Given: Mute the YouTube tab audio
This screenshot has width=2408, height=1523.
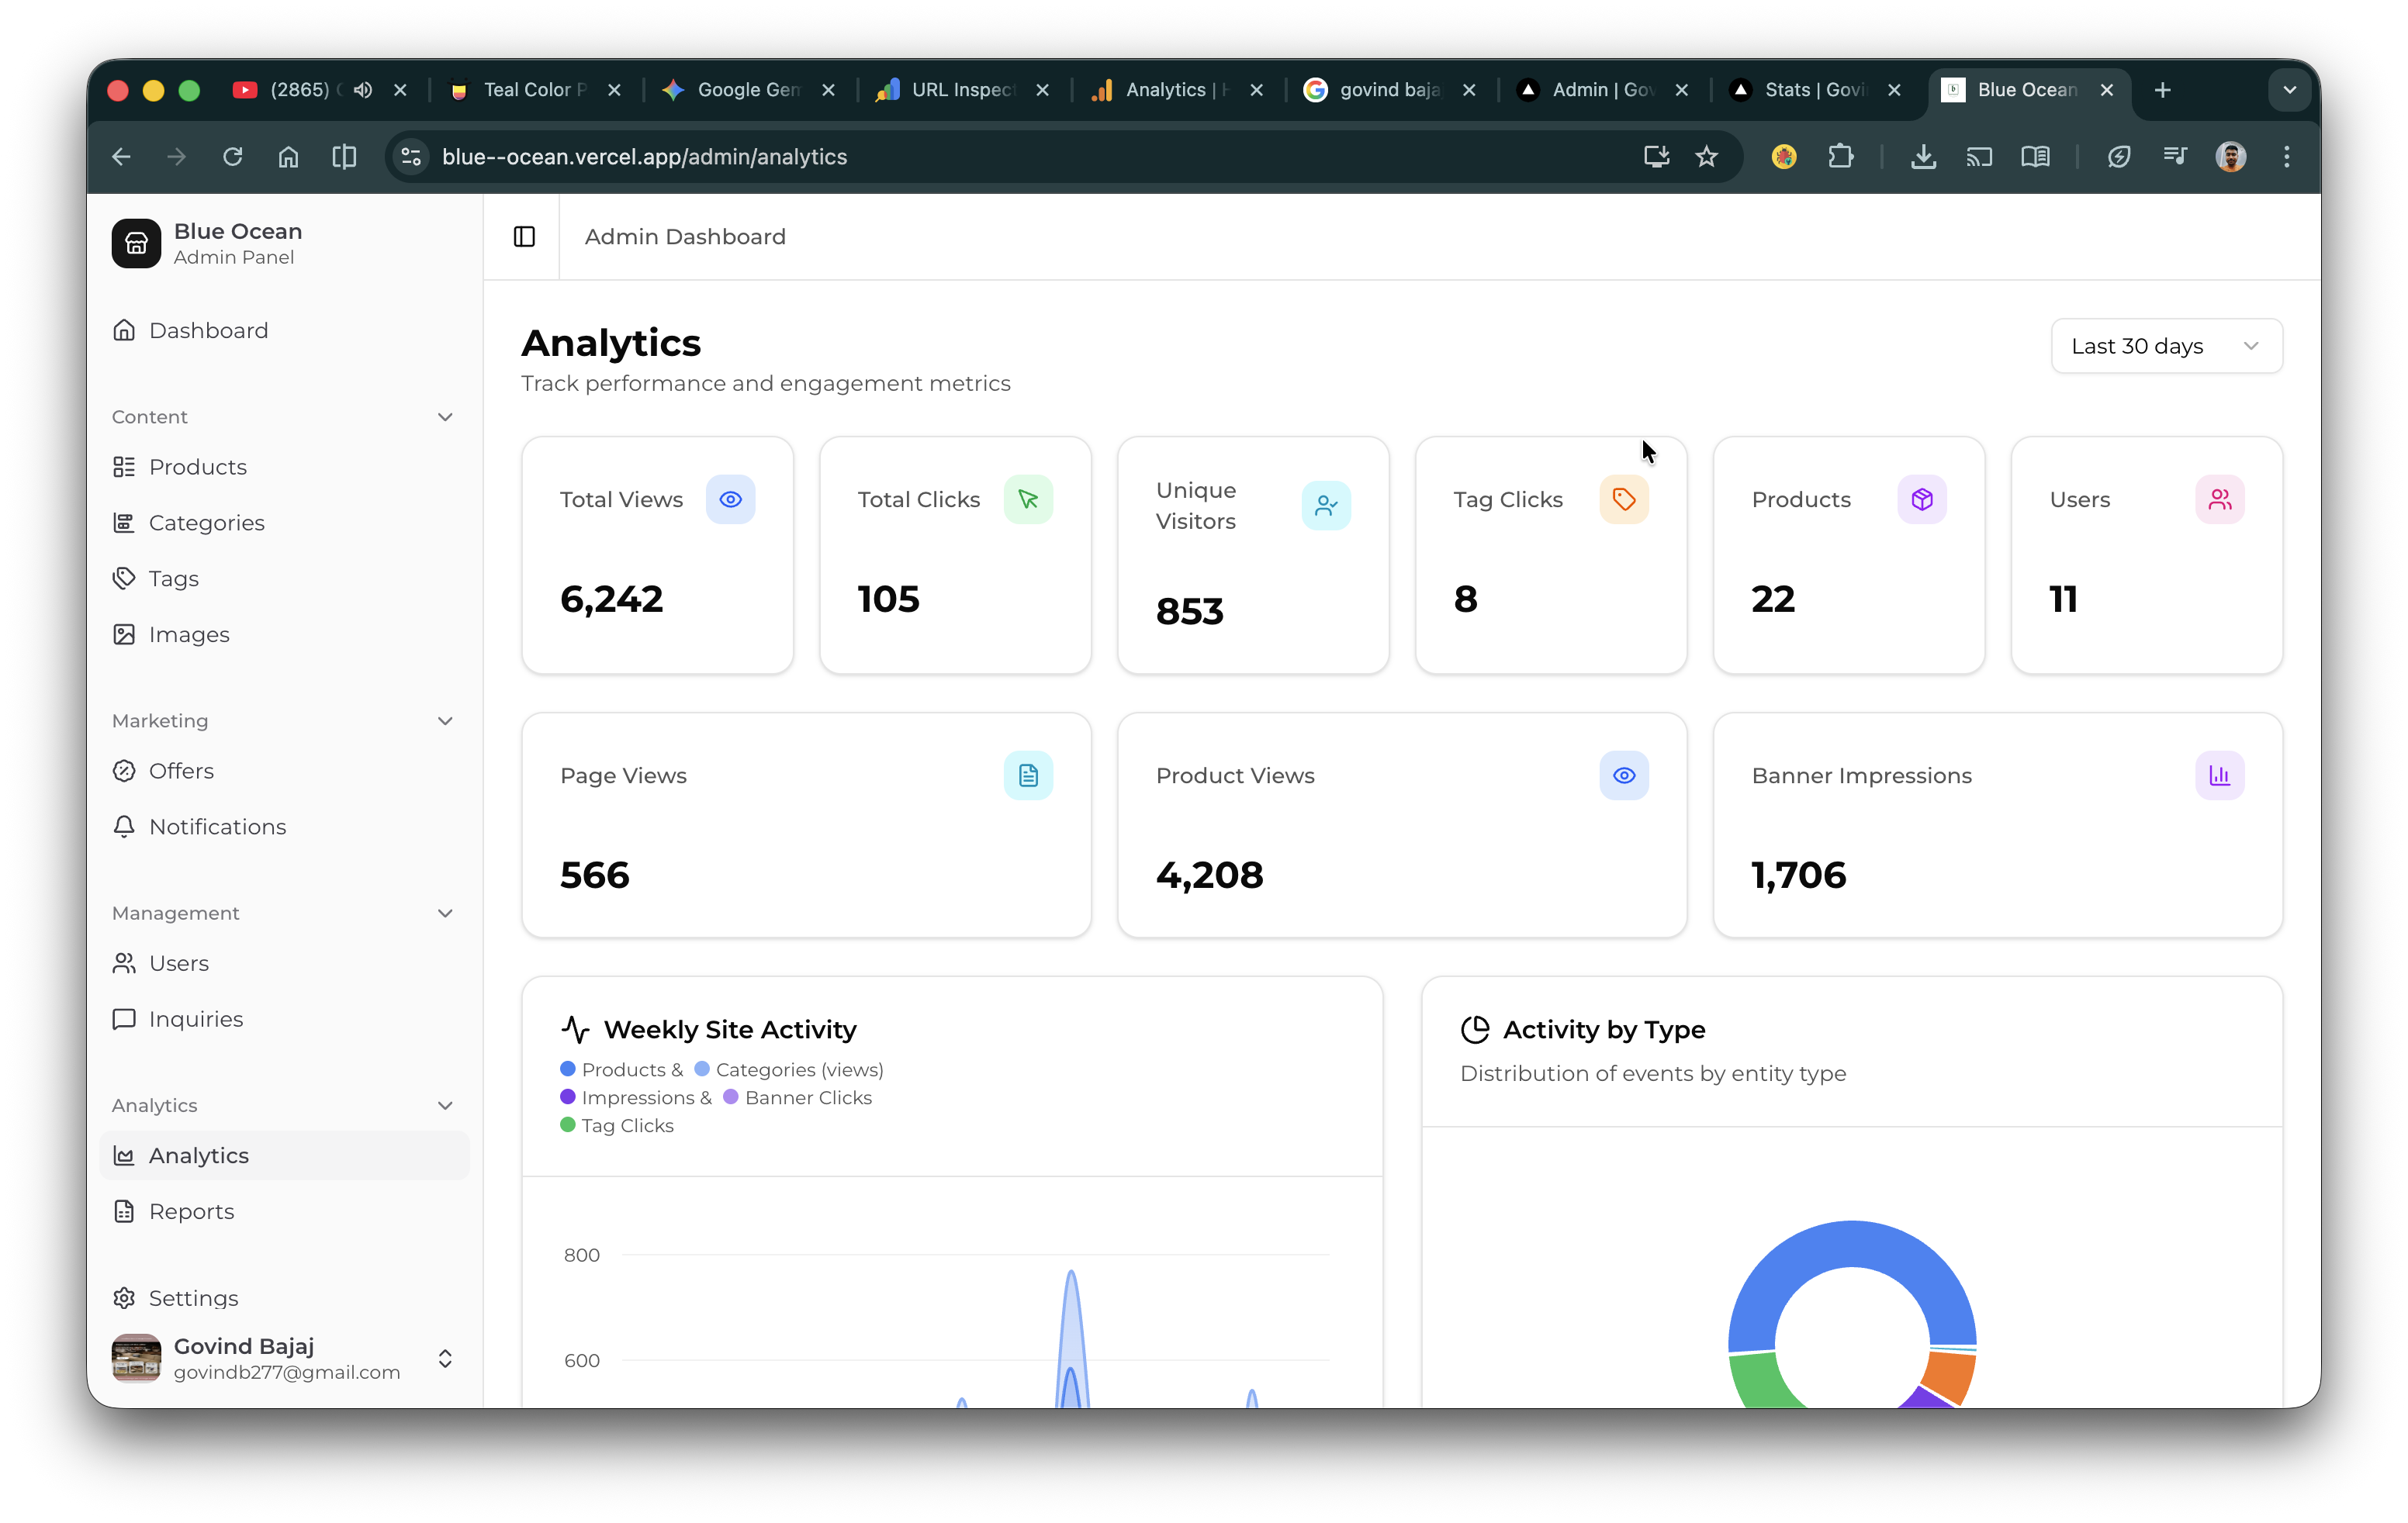Looking at the screenshot, I should (363, 90).
